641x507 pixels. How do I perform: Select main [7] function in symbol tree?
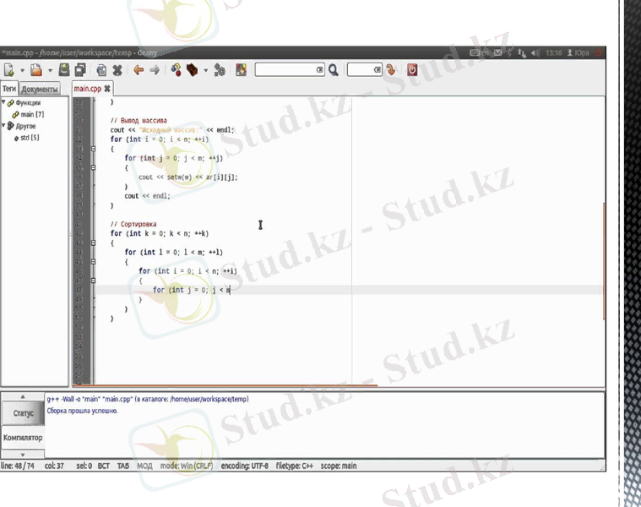tap(32, 114)
